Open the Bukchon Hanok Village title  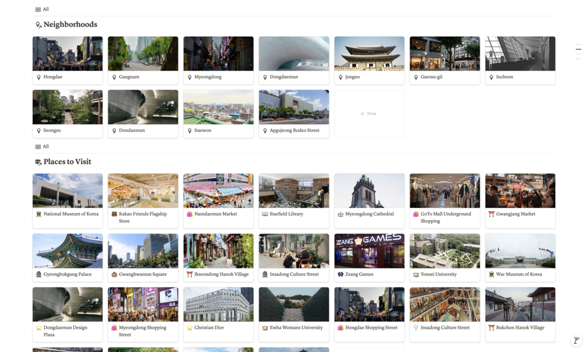[x=520, y=327]
